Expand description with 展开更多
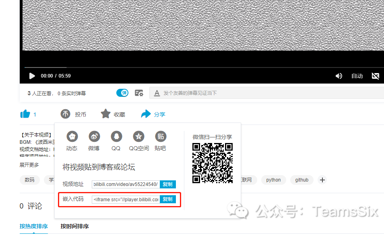 click(29, 165)
